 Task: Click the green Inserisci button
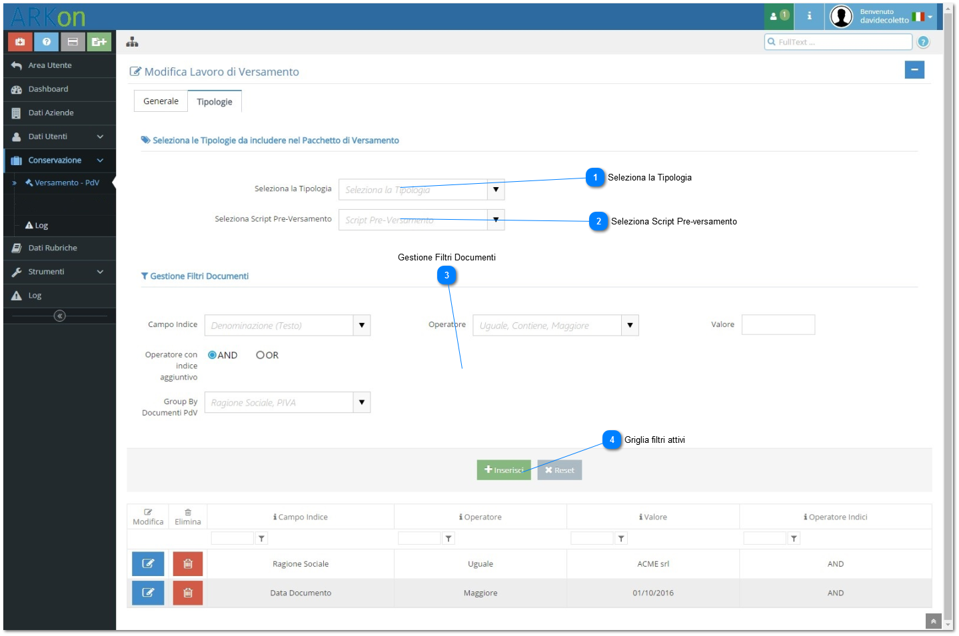504,470
